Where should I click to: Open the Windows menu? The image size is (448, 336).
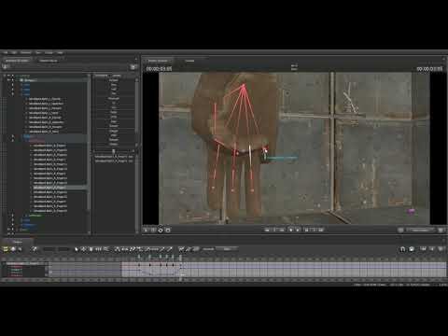[26, 53]
